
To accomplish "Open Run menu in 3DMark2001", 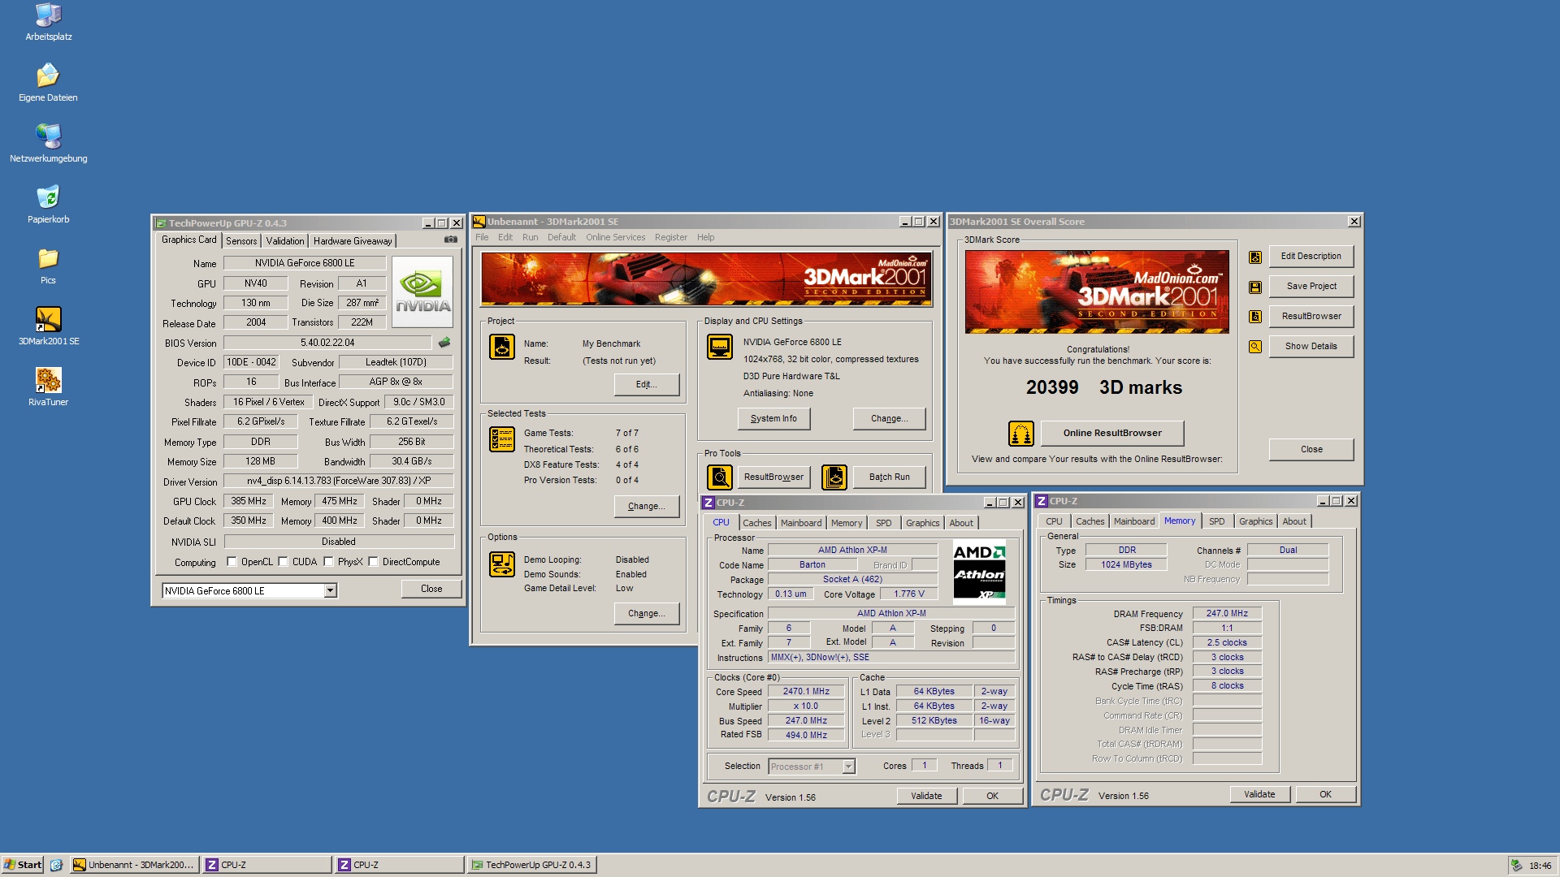I will point(530,237).
